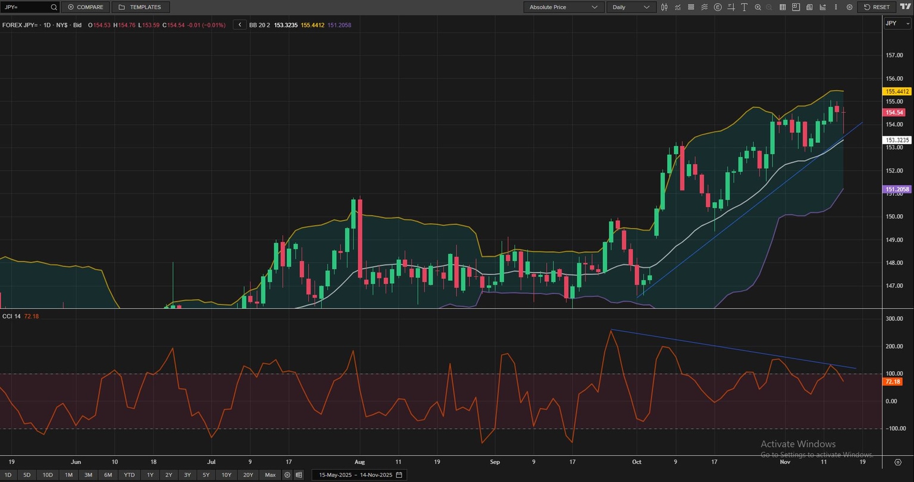Screen dimensions: 914x482
Task: Switch to the YTD time range
Action: (x=129, y=475)
